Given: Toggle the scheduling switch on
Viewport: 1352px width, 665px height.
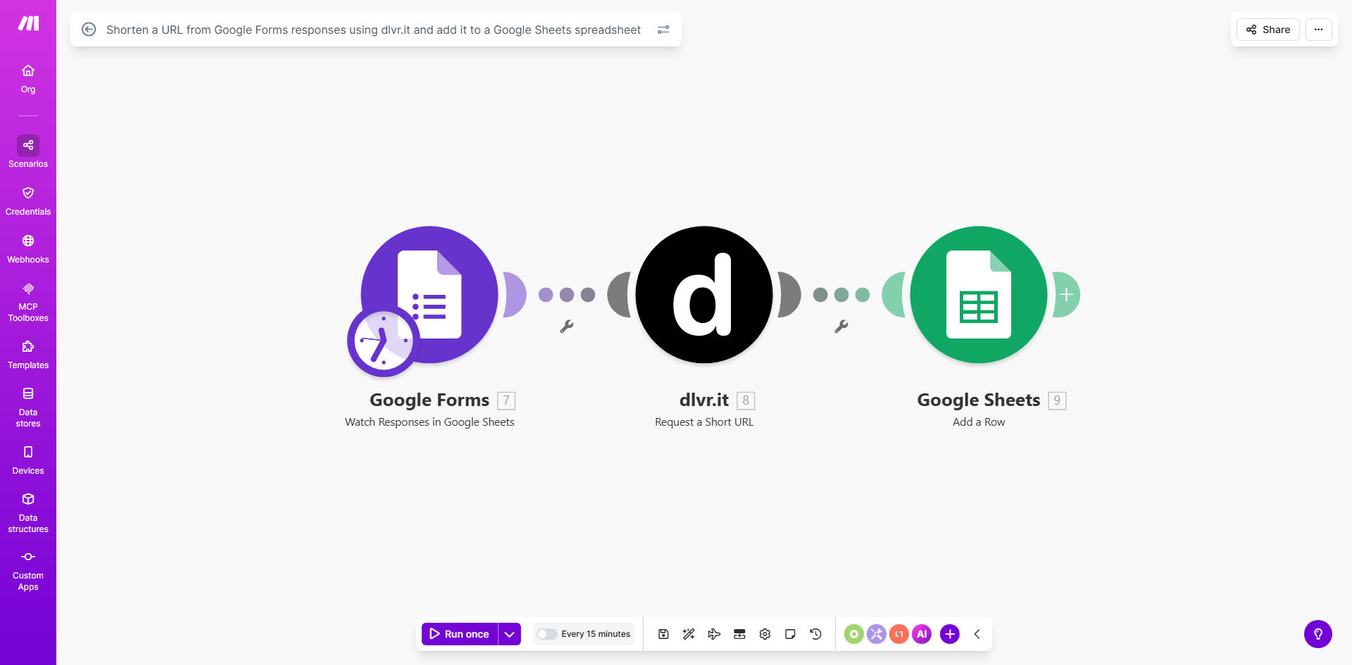Looking at the screenshot, I should point(546,634).
